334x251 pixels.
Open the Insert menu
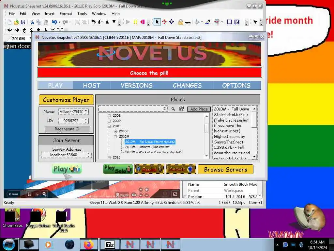click(x=50, y=14)
